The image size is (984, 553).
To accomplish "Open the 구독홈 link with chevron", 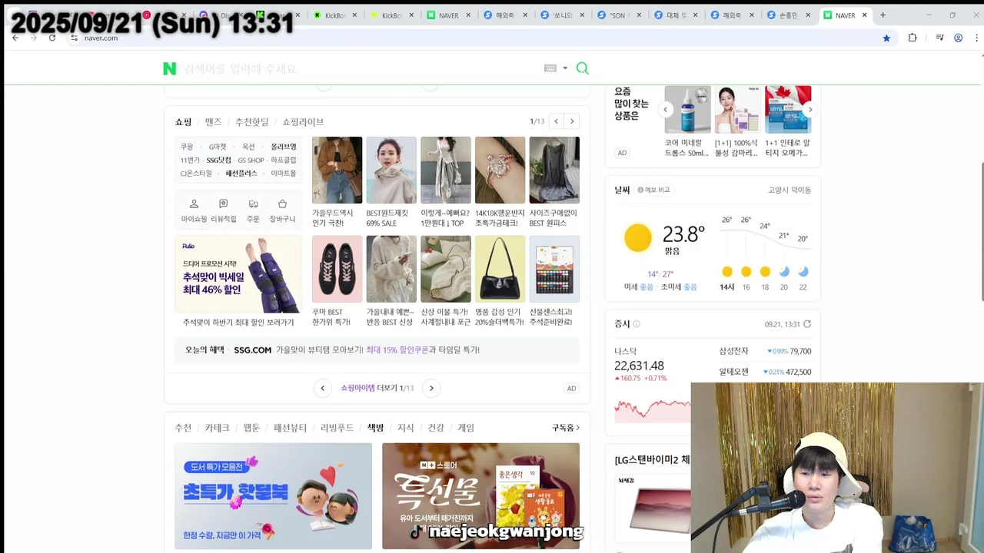I will (565, 428).
